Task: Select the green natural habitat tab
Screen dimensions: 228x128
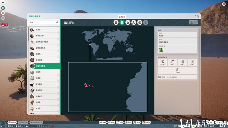Action: click(x=122, y=22)
